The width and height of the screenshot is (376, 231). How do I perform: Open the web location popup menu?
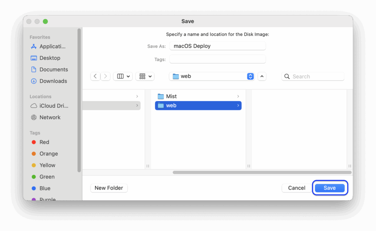click(x=212, y=76)
